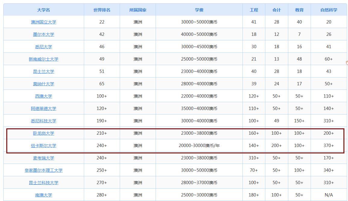Screen dimensions: 348x201
Task: Select the tuition cell 40000~50000澳币
Action: coord(199,34)
